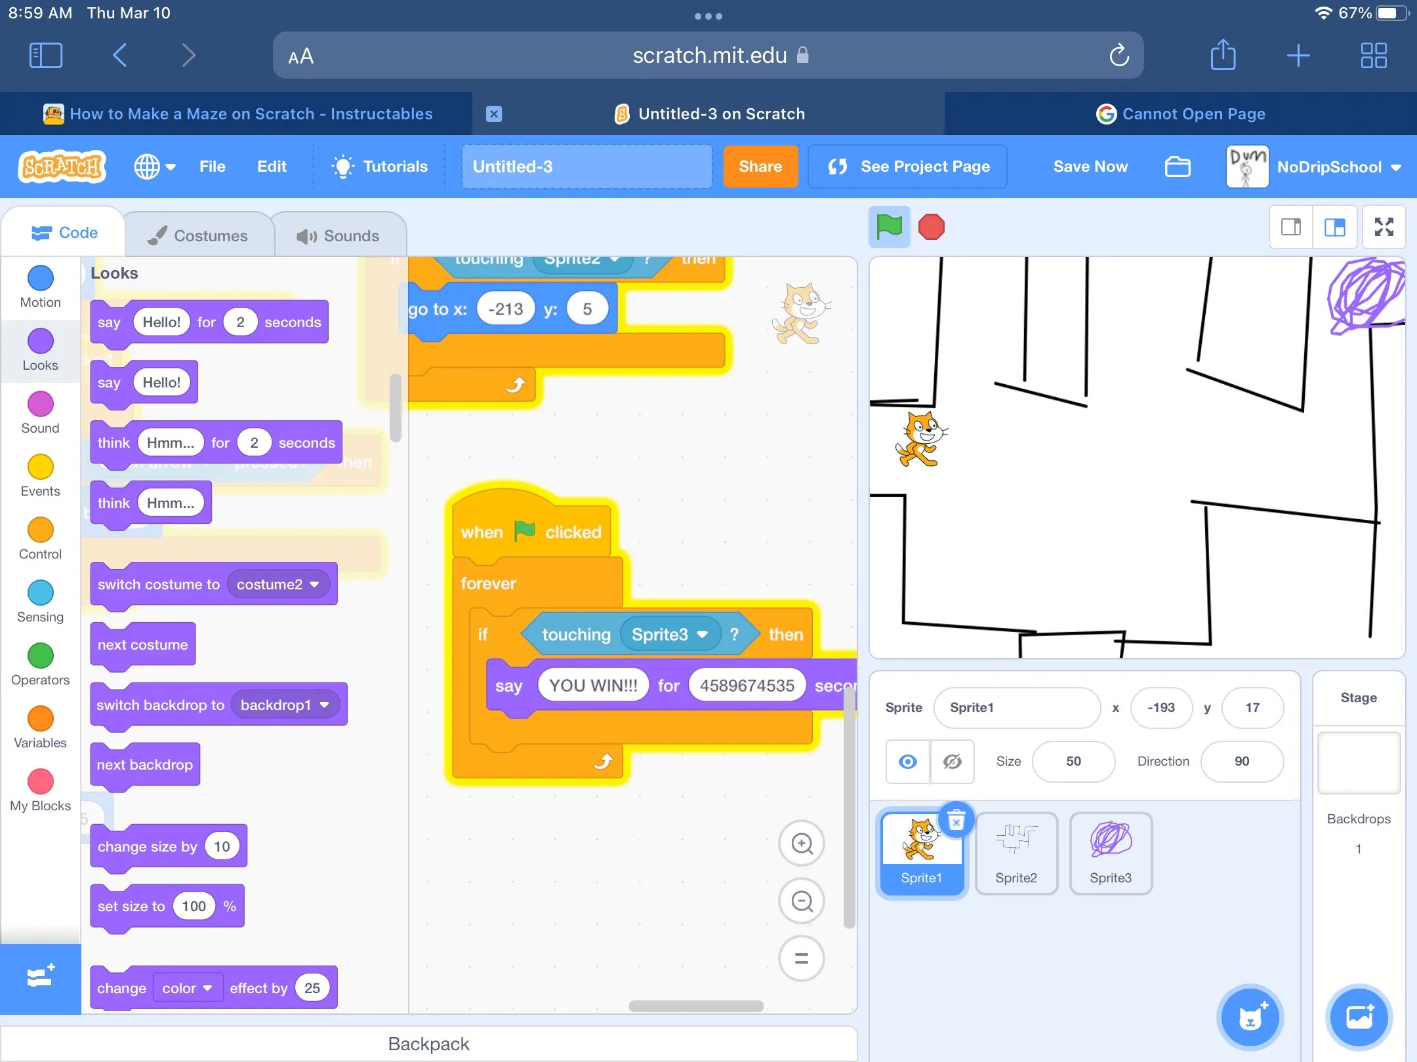The height and width of the screenshot is (1062, 1417).
Task: Open a new Safari tab
Action: point(1298,56)
